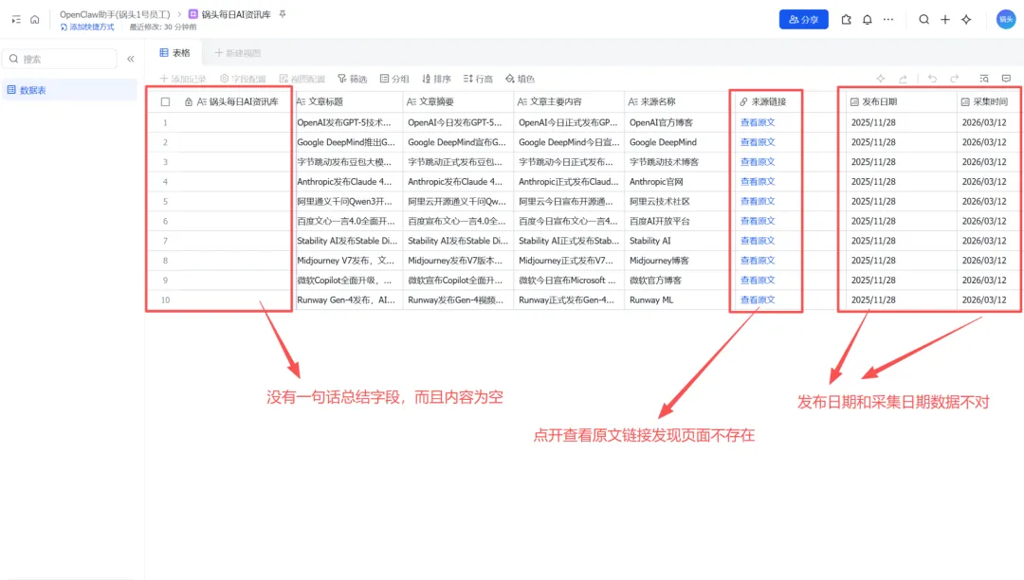Viewport: 1024px width, 580px height.
Task: Click the 2025/11/28 date in row 1
Action: (873, 122)
